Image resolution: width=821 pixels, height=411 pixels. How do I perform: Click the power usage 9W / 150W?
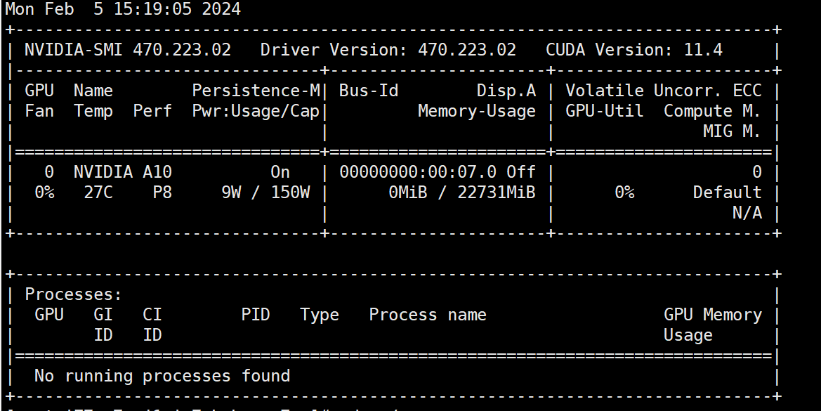pyautogui.click(x=265, y=193)
